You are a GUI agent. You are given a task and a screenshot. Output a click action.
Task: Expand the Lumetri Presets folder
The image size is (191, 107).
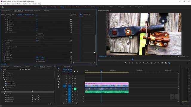pyautogui.click(x=1, y=74)
